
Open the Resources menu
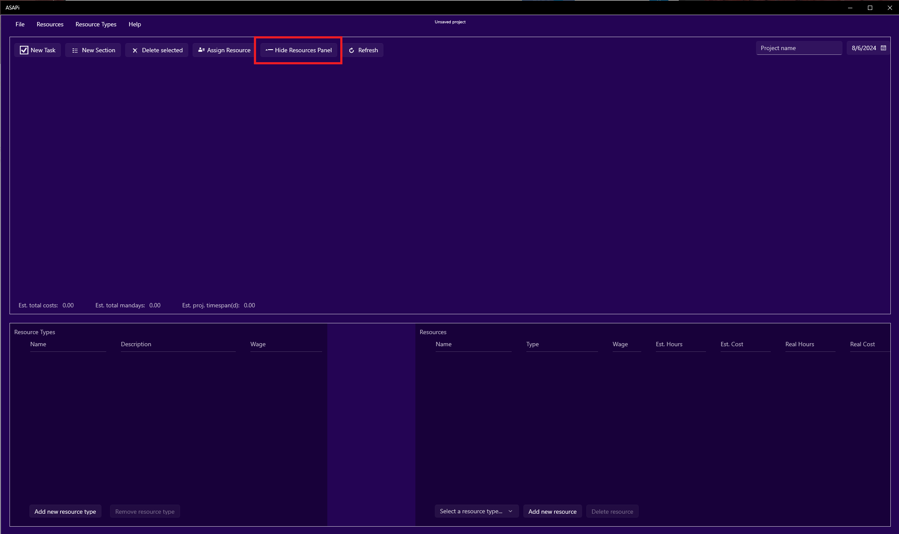pos(50,24)
